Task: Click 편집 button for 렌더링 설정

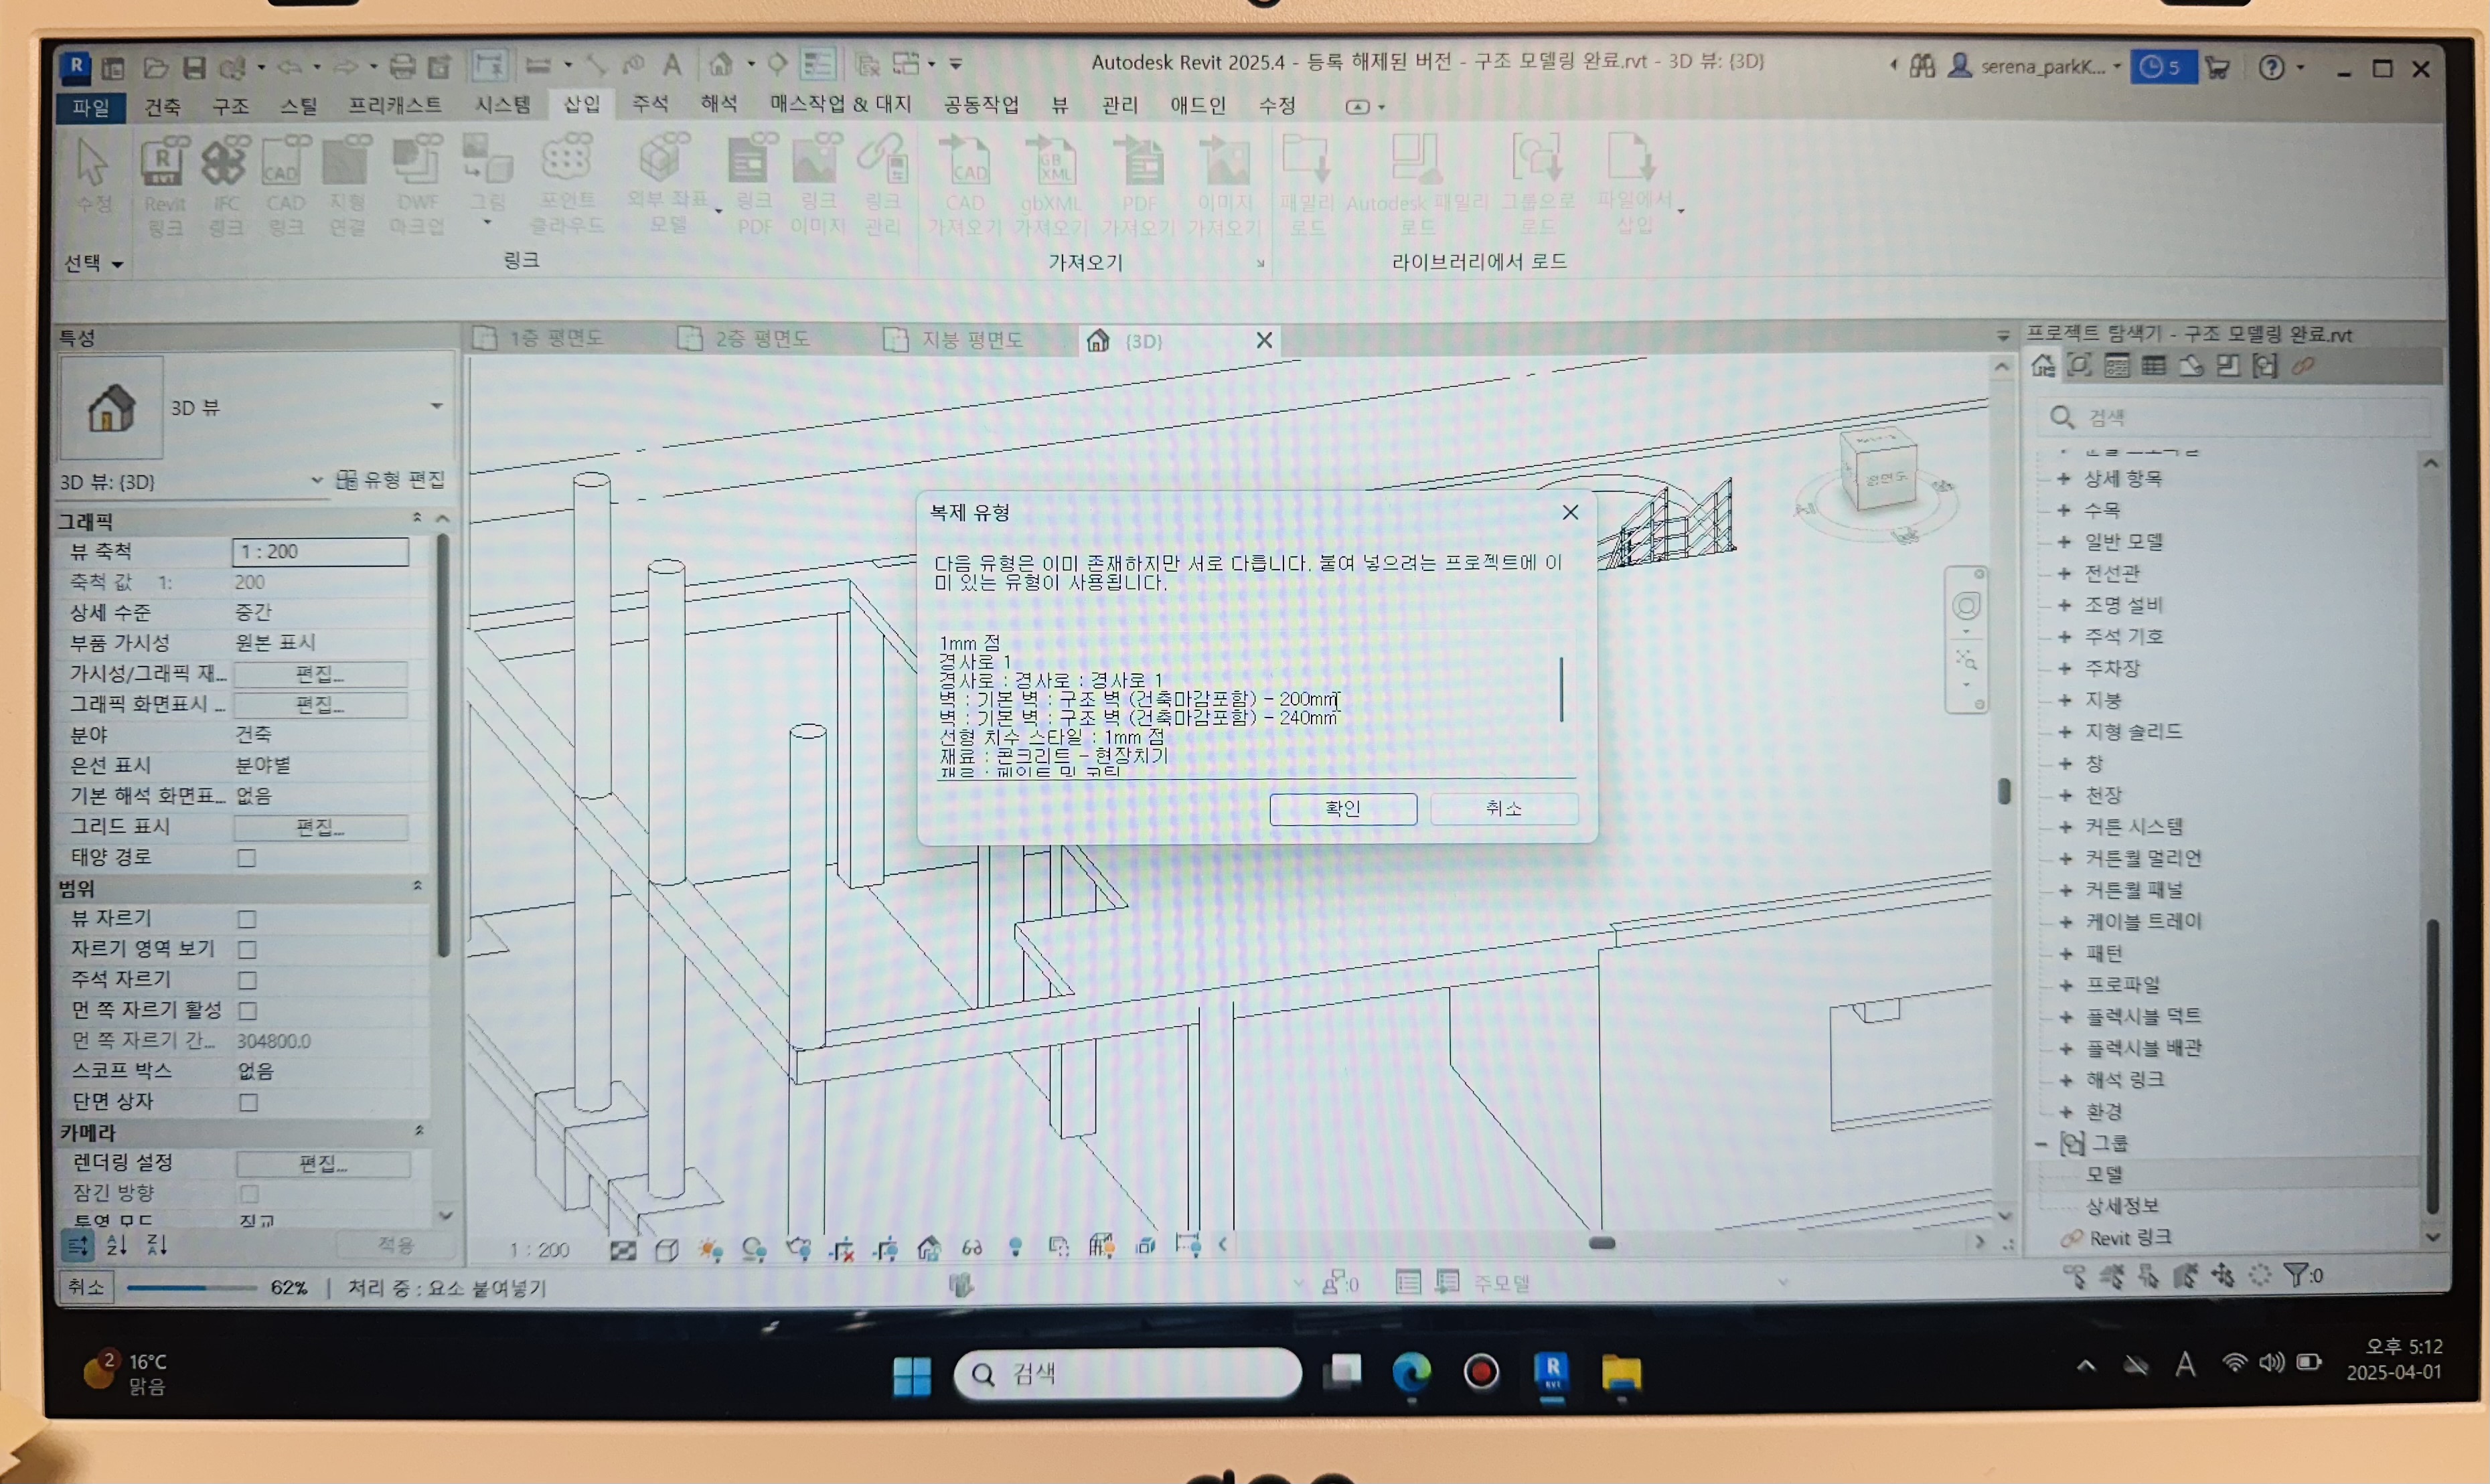Action: pos(323,1164)
